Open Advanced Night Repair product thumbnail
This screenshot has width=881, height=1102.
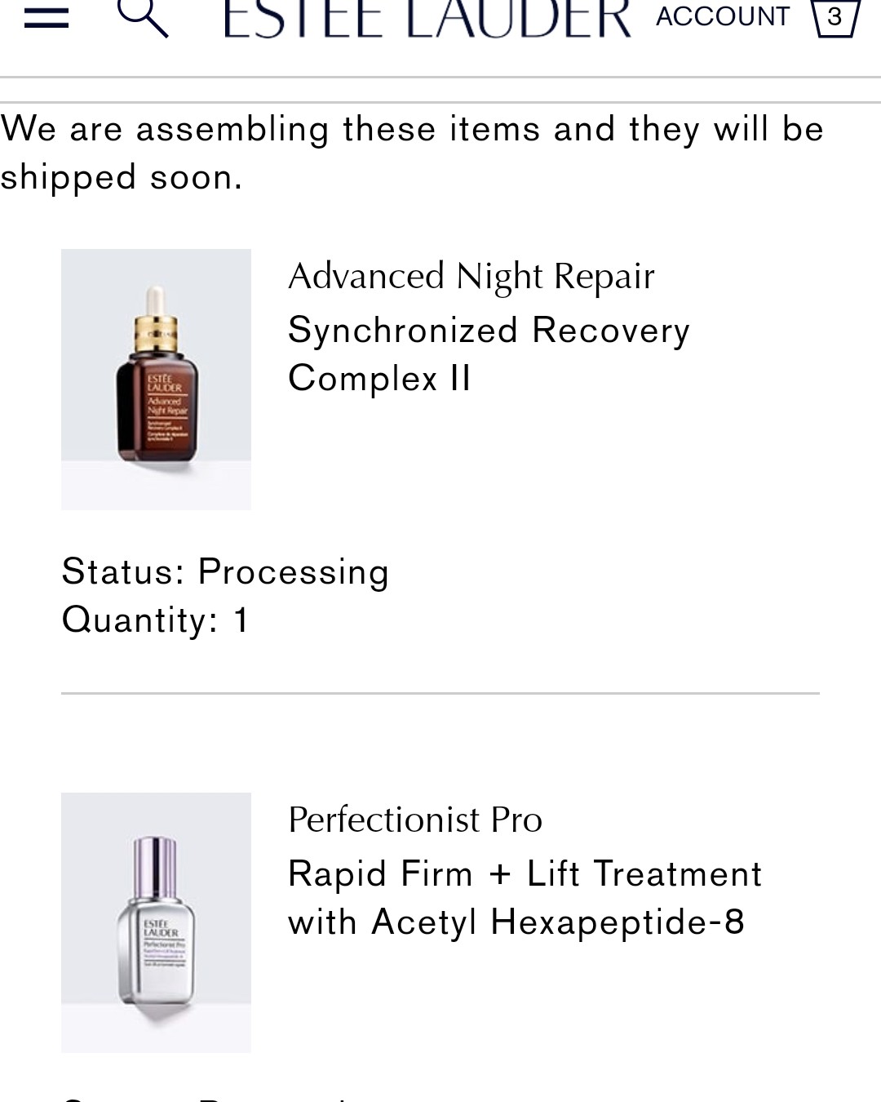156,380
